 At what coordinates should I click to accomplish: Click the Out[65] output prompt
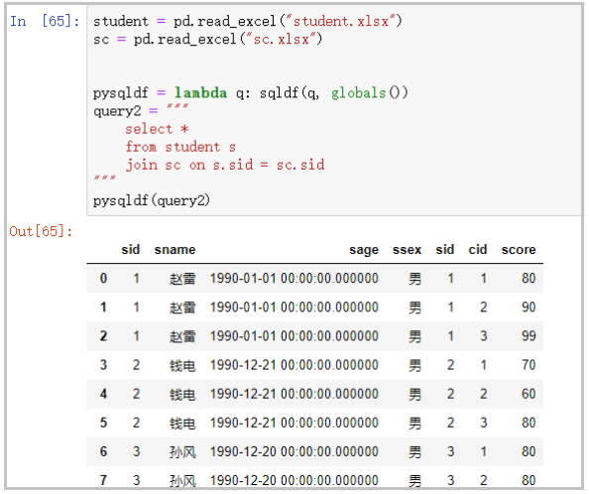pos(41,231)
